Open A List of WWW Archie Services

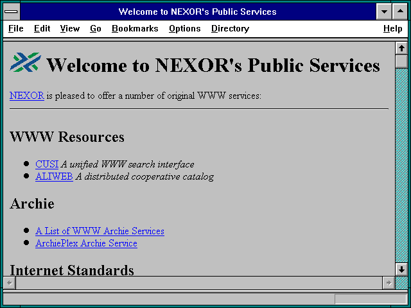(100, 231)
